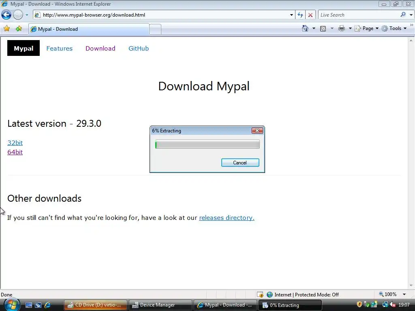Click the Print icon
Image resolution: width=415 pixels, height=311 pixels.
[x=342, y=28]
